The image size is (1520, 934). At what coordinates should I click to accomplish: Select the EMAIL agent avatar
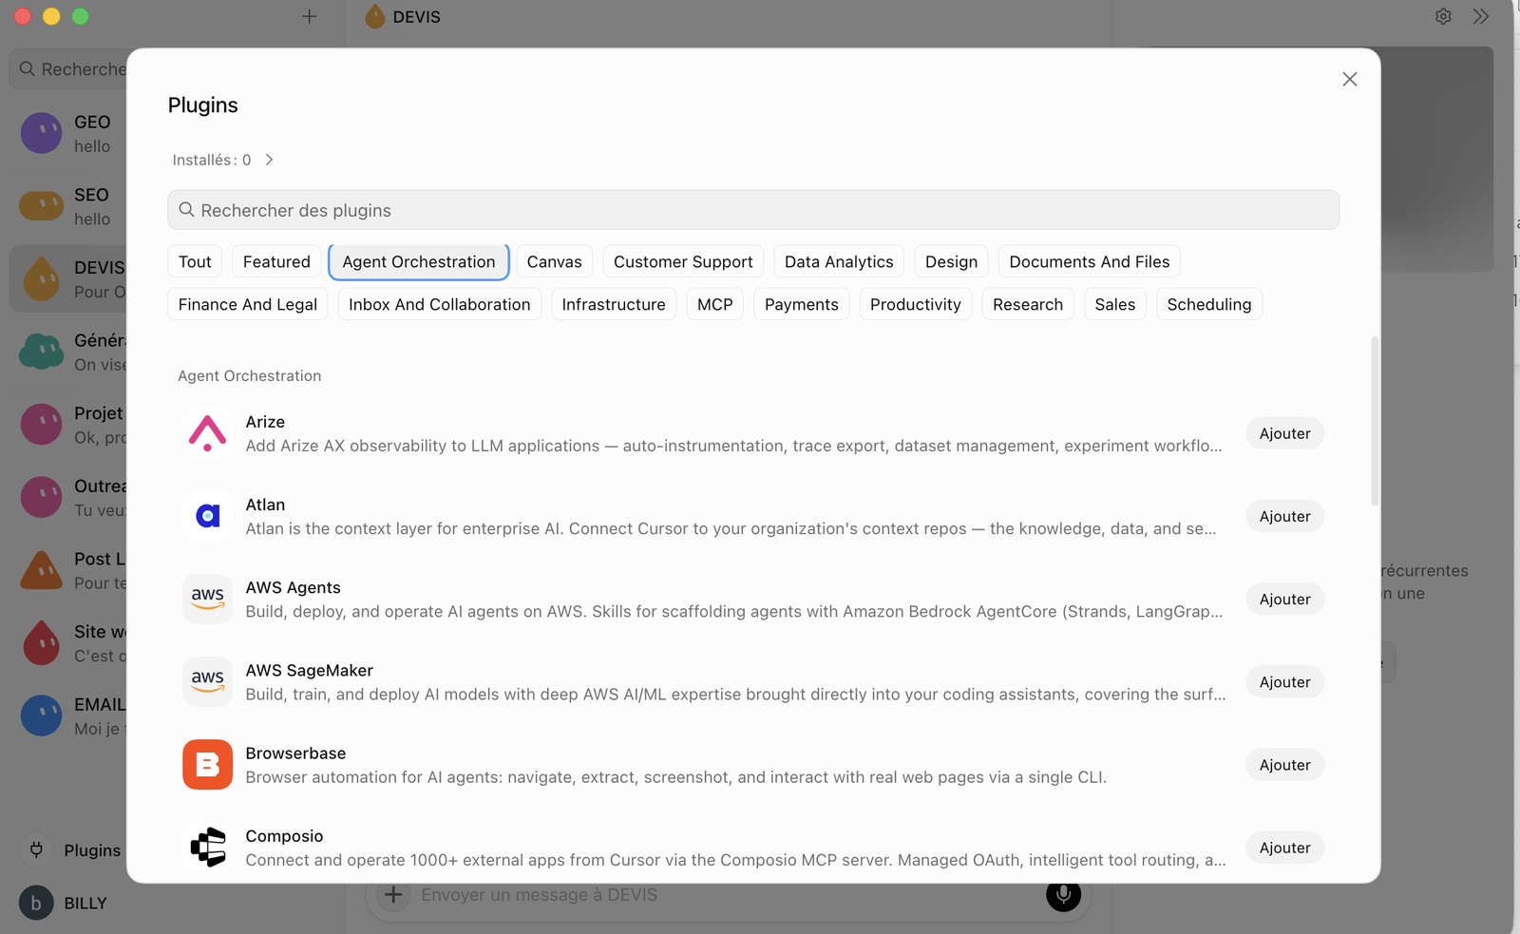[x=41, y=715]
